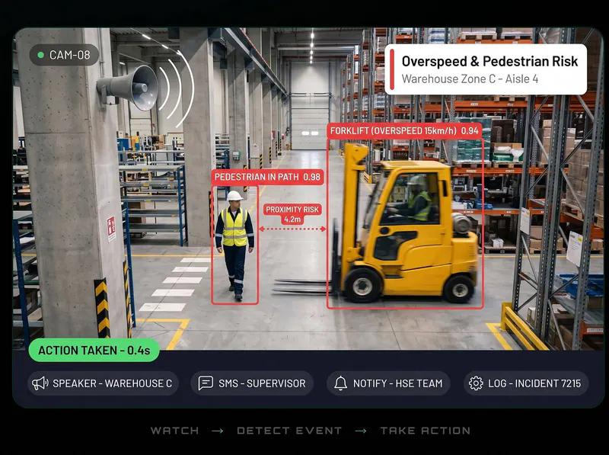Click the Action Taken - 0.4s green badge
This screenshot has width=609, height=455.
(94, 350)
